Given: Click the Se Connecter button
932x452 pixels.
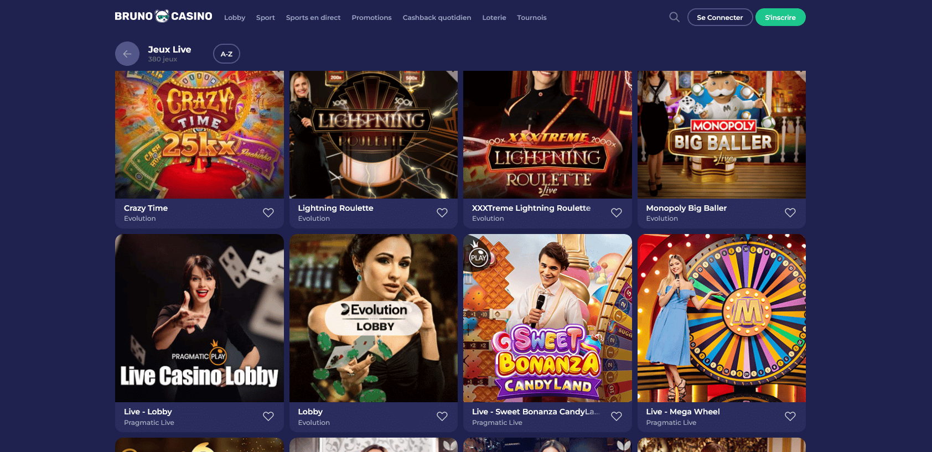Looking at the screenshot, I should (x=720, y=17).
